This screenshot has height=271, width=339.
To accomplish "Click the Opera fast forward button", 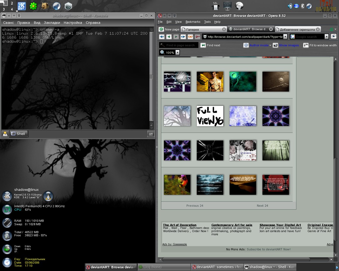I will click(x=183, y=37).
